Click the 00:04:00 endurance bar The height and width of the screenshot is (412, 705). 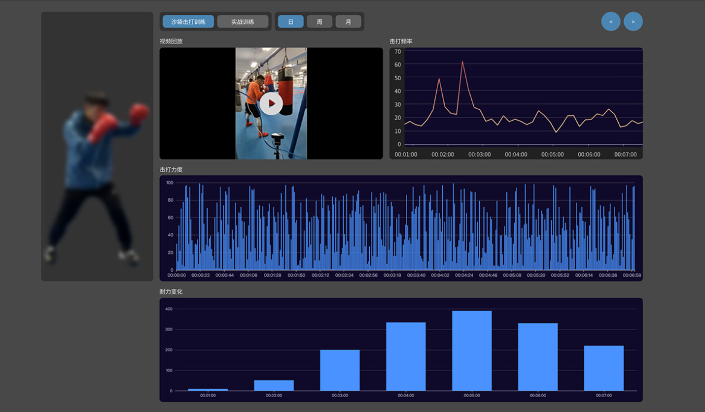[x=406, y=356]
